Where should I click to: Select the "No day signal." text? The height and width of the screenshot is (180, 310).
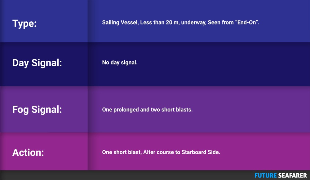point(120,63)
